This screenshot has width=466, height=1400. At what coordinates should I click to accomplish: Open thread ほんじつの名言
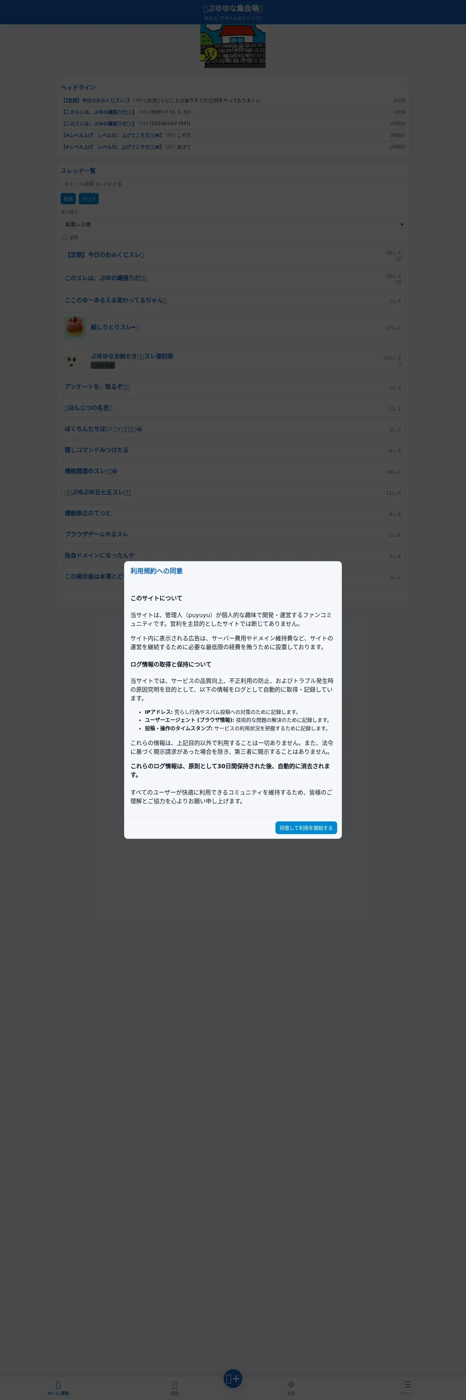pyautogui.click(x=233, y=408)
